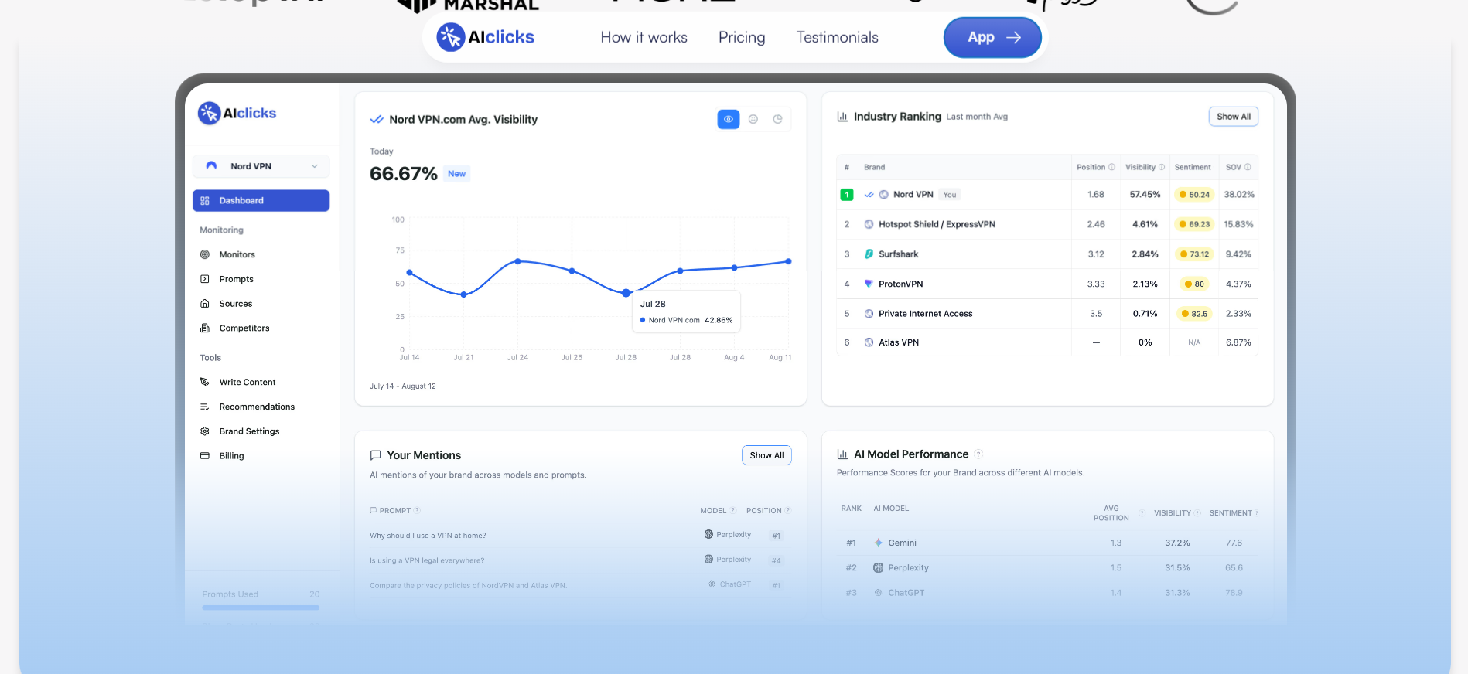Click the PROMPT column help icon
Viewport: 1468px width, 674px height.
(x=417, y=510)
